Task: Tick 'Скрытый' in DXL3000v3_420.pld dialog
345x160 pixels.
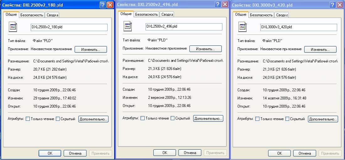Action: pyautogui.click(x=287, y=119)
